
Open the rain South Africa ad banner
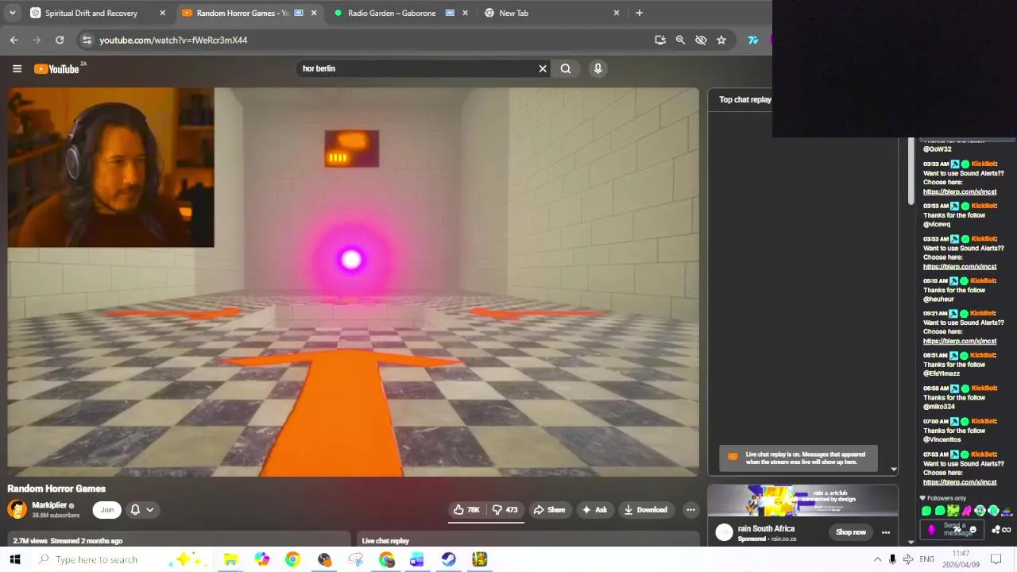coord(802,500)
